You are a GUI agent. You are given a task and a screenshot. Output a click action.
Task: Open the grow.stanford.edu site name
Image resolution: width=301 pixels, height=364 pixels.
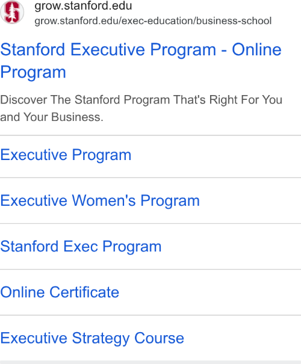(x=83, y=6)
